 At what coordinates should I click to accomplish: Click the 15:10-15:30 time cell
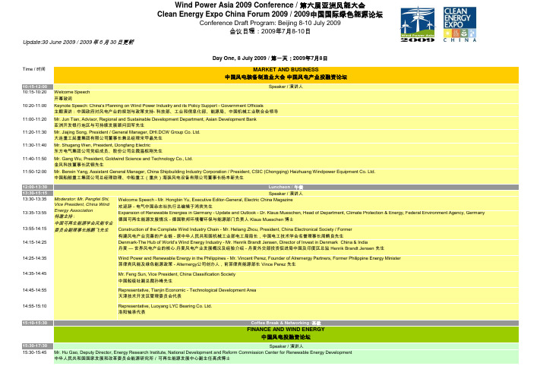point(37,323)
